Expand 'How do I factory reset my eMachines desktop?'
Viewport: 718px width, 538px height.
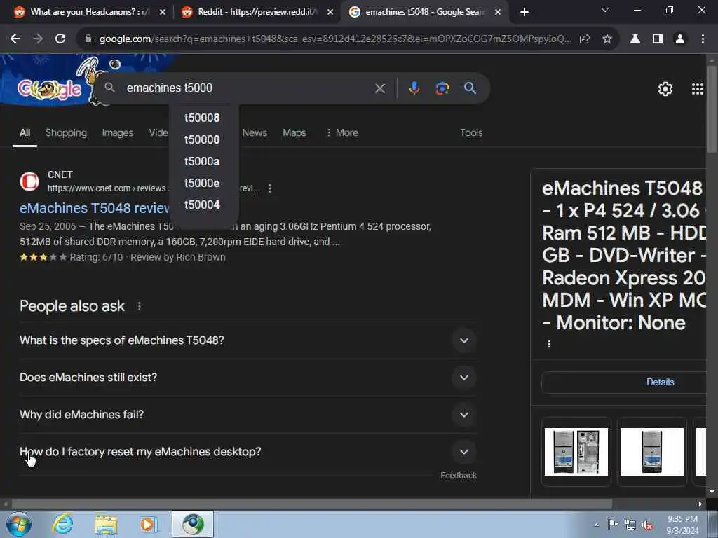(x=248, y=452)
